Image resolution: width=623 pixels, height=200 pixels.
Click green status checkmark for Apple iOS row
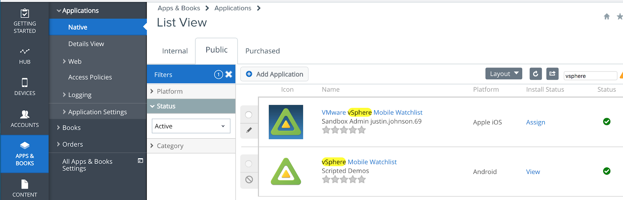607,122
